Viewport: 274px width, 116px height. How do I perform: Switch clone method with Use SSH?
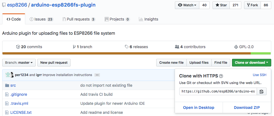point(259,75)
